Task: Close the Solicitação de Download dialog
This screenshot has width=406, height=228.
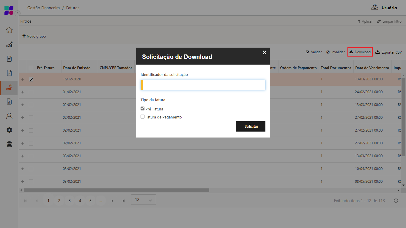Action: point(264,52)
